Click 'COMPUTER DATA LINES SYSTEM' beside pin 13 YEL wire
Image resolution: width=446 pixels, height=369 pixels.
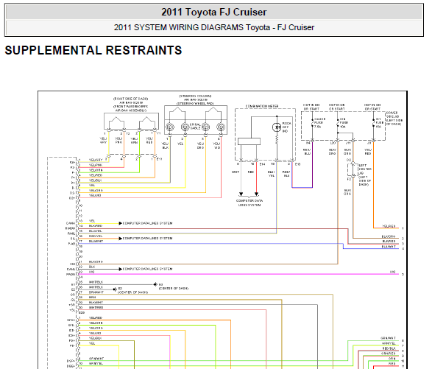tap(147, 223)
